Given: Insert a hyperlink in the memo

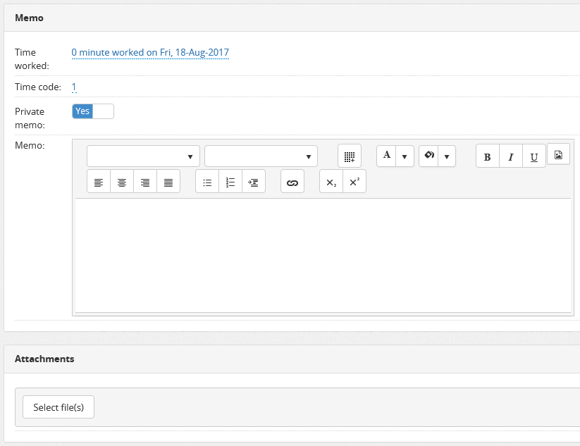Looking at the screenshot, I should click(x=292, y=182).
